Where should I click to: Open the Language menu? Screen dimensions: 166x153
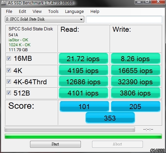(74, 12)
